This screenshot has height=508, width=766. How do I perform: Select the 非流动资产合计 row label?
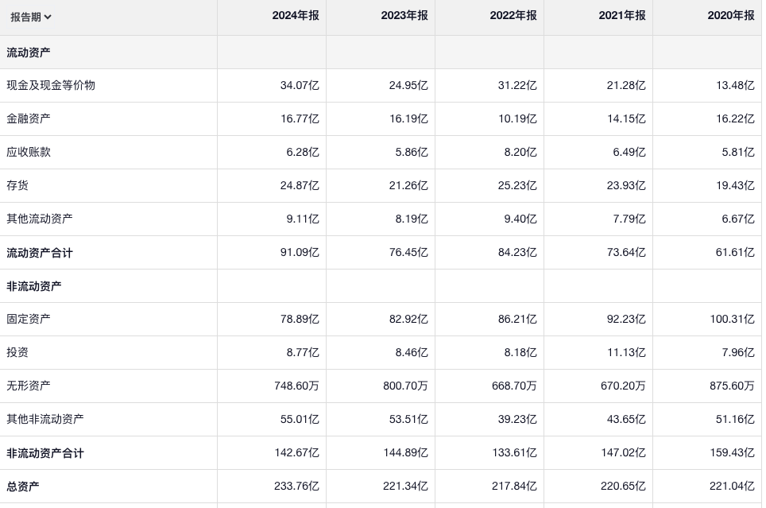(x=45, y=453)
